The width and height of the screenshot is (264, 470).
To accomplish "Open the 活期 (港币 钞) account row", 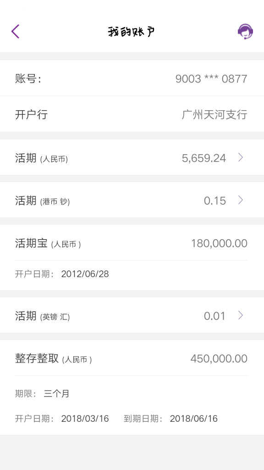I will point(132,200).
